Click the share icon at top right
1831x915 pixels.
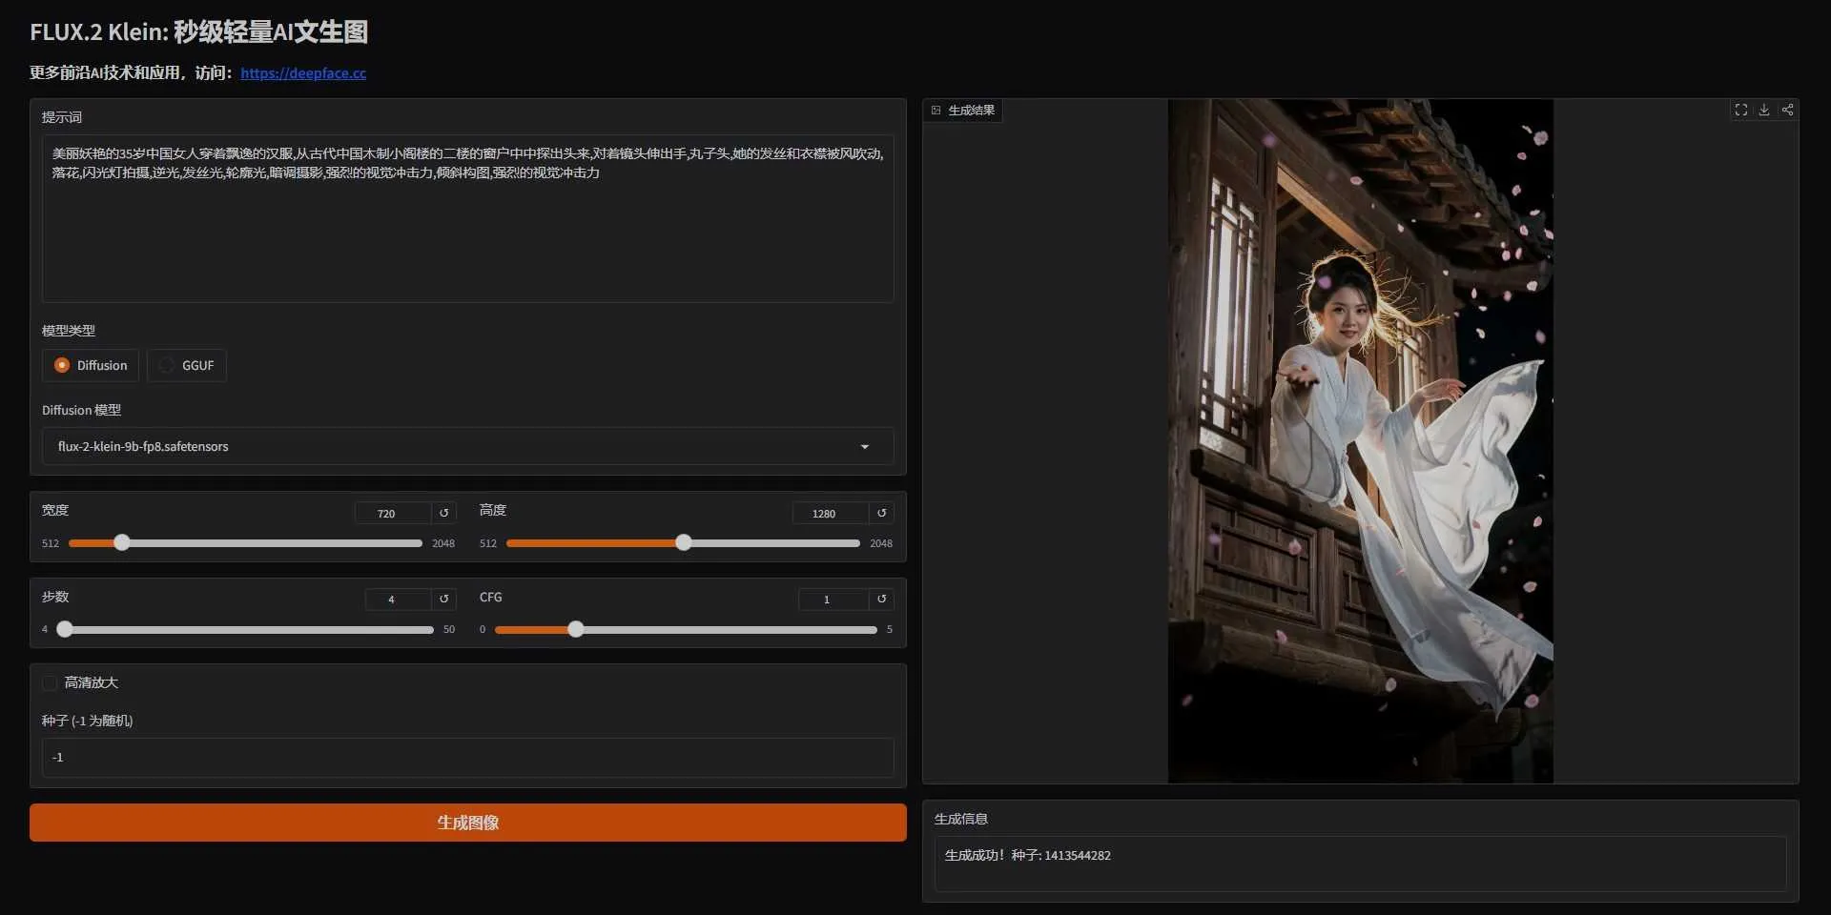[x=1788, y=110]
